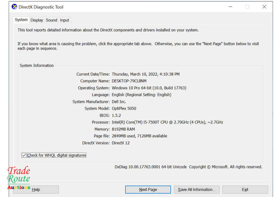Click Save All Information button
This screenshot has height=197, width=279.
[x=197, y=190]
